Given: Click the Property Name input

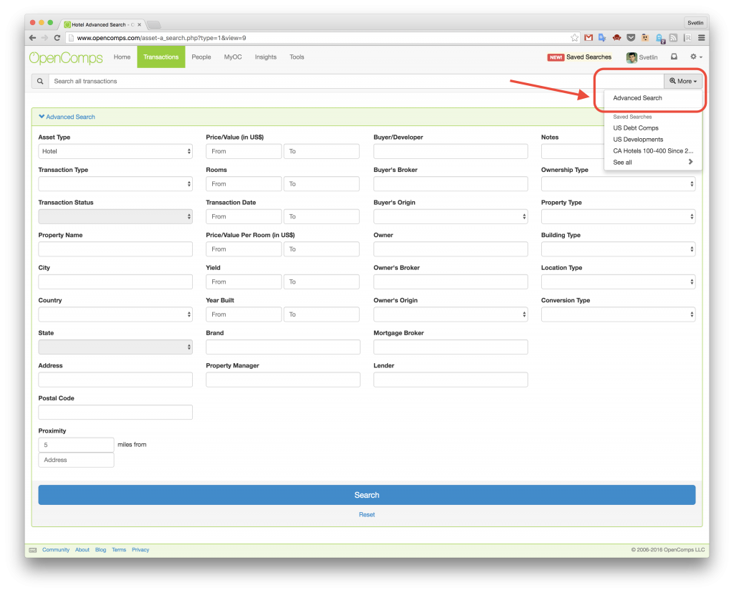Looking at the screenshot, I should click(115, 249).
